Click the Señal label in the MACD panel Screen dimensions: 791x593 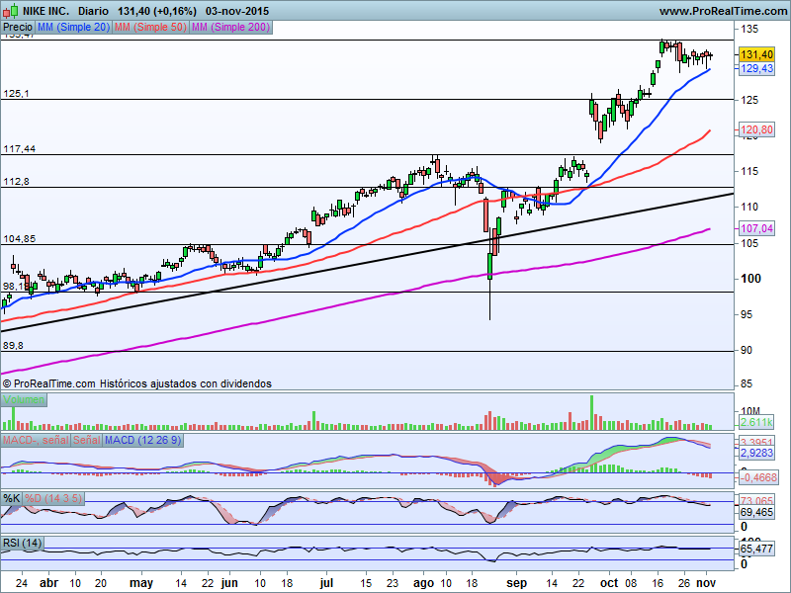(87, 440)
